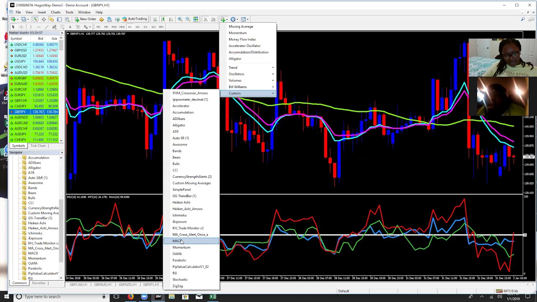The image size is (537, 302).
Task: Open the Strategy Tester toolbar icon
Action: pyautogui.click(x=67, y=19)
